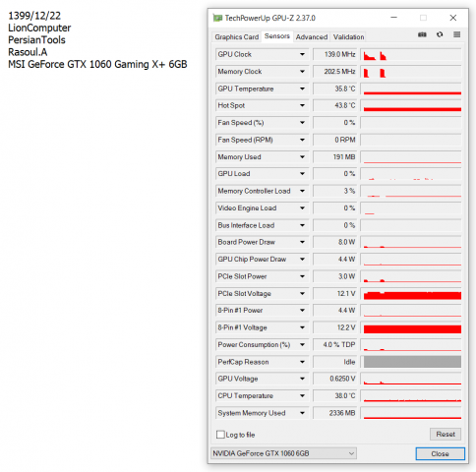Image resolution: width=476 pixels, height=472 pixels.
Task: Expand the 8-Pin #1 Voltage dropdown
Action: [x=302, y=327]
